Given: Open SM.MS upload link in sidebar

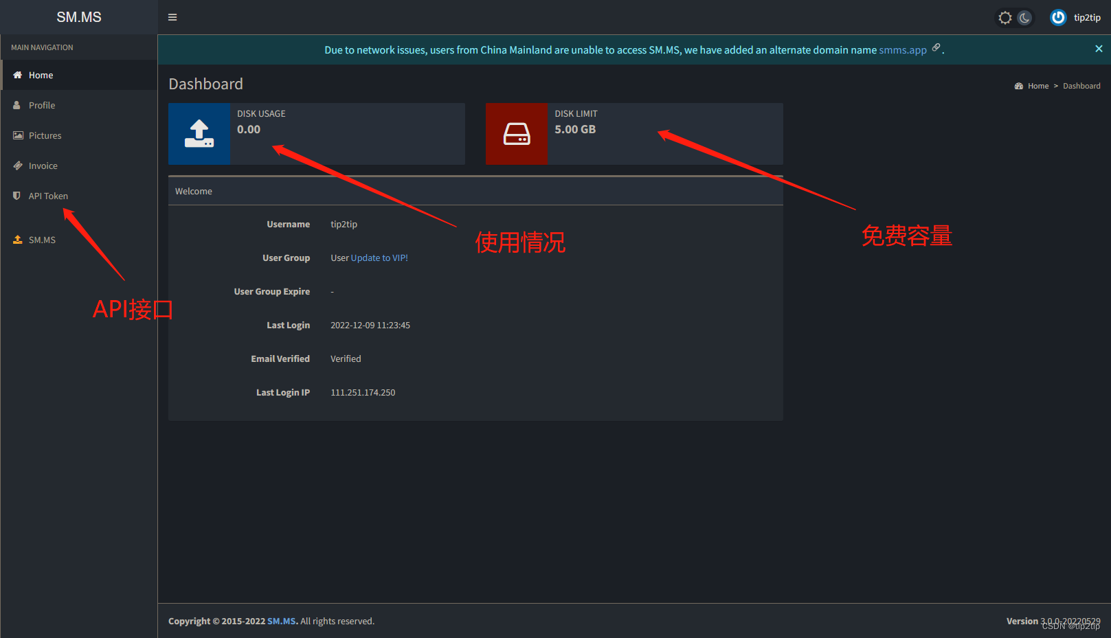Looking at the screenshot, I should coord(79,240).
